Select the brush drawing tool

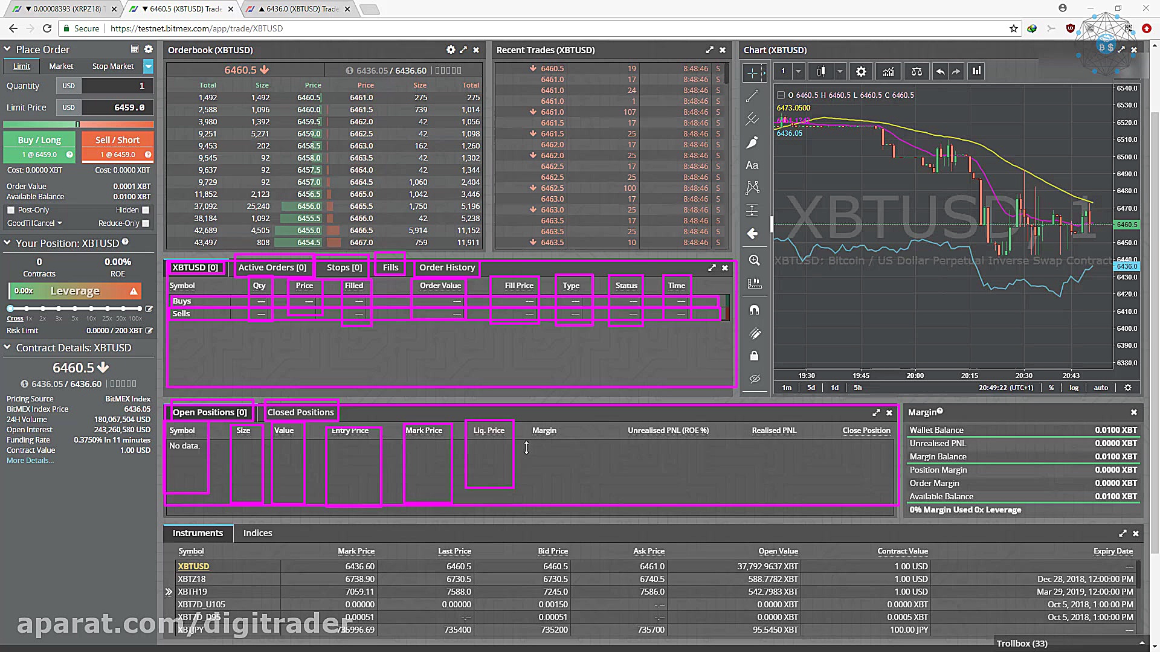click(752, 142)
